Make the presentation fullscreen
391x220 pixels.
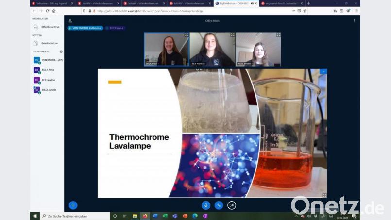324,195
